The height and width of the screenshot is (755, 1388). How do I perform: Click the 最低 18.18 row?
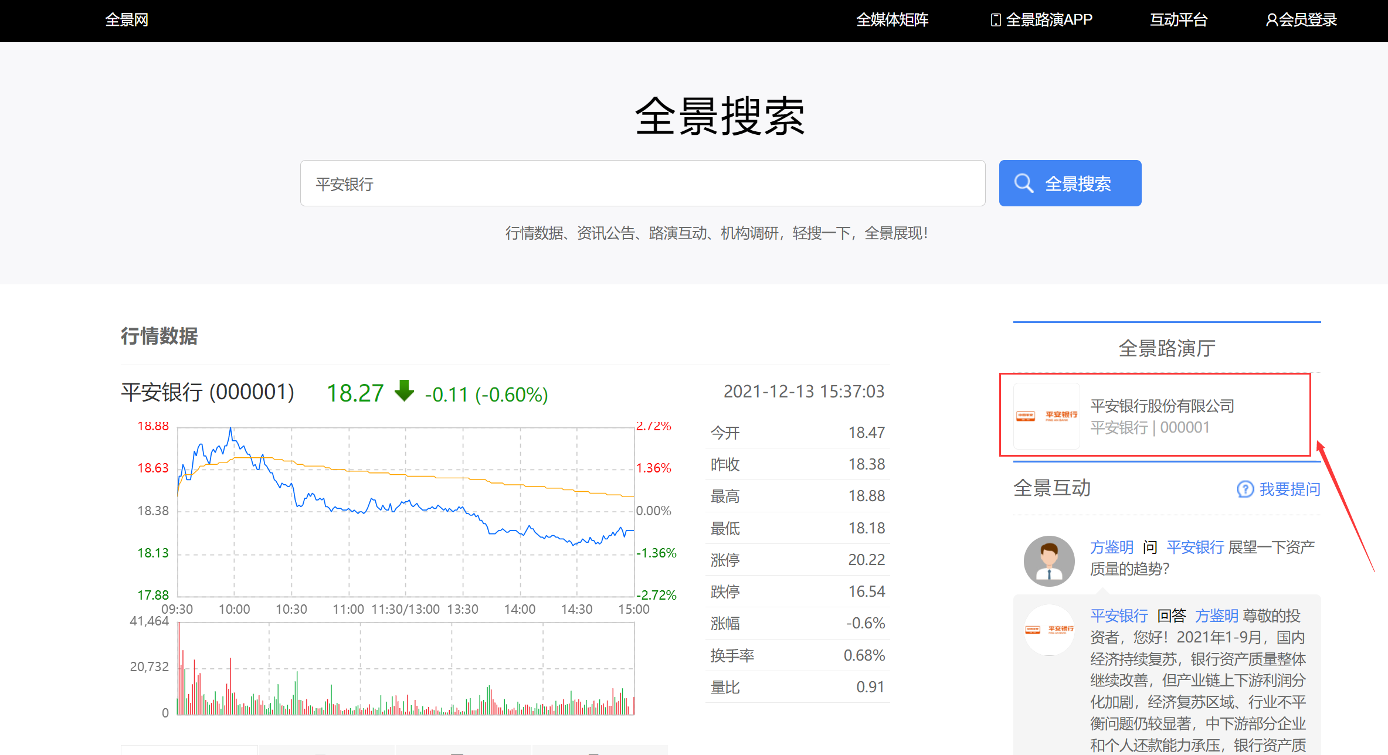[x=797, y=528]
